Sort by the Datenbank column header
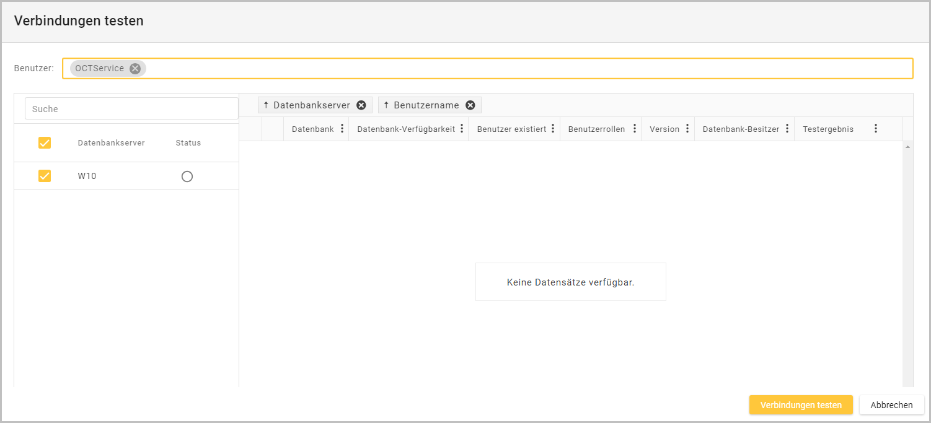Screen dimensions: 931x423 [x=312, y=129]
